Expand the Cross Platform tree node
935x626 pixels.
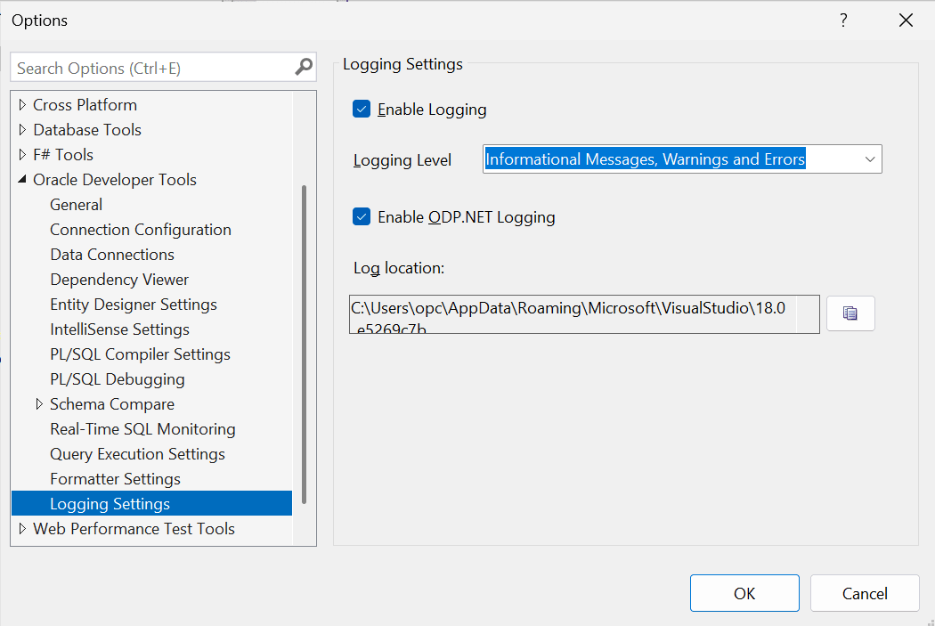pos(22,104)
